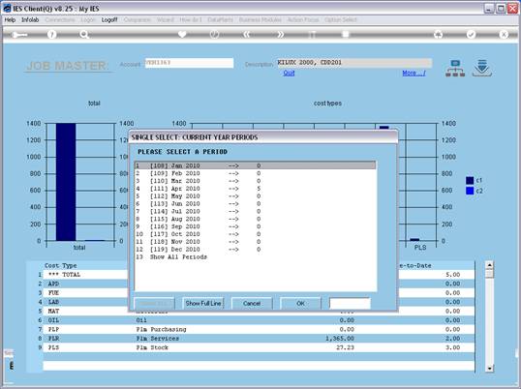Click the input field beside OK

[x=350, y=304]
